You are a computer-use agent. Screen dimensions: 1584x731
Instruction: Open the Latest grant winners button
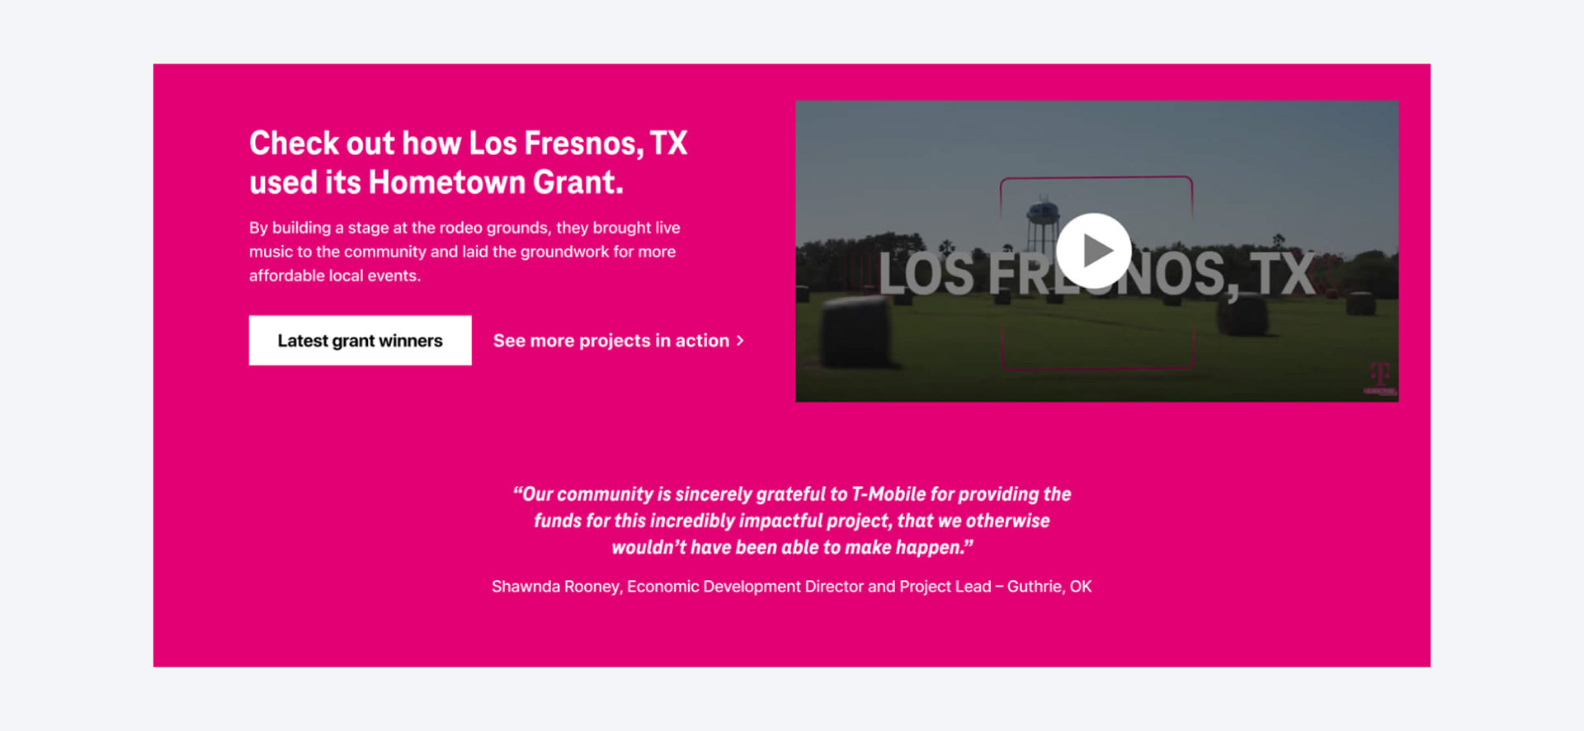pyautogui.click(x=360, y=340)
